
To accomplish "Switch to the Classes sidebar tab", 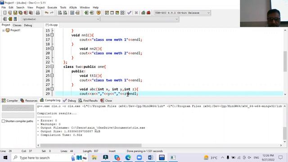I will click(x=17, y=25).
